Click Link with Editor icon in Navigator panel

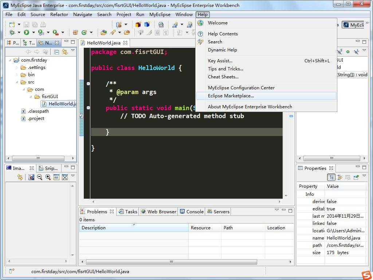tap(65, 52)
